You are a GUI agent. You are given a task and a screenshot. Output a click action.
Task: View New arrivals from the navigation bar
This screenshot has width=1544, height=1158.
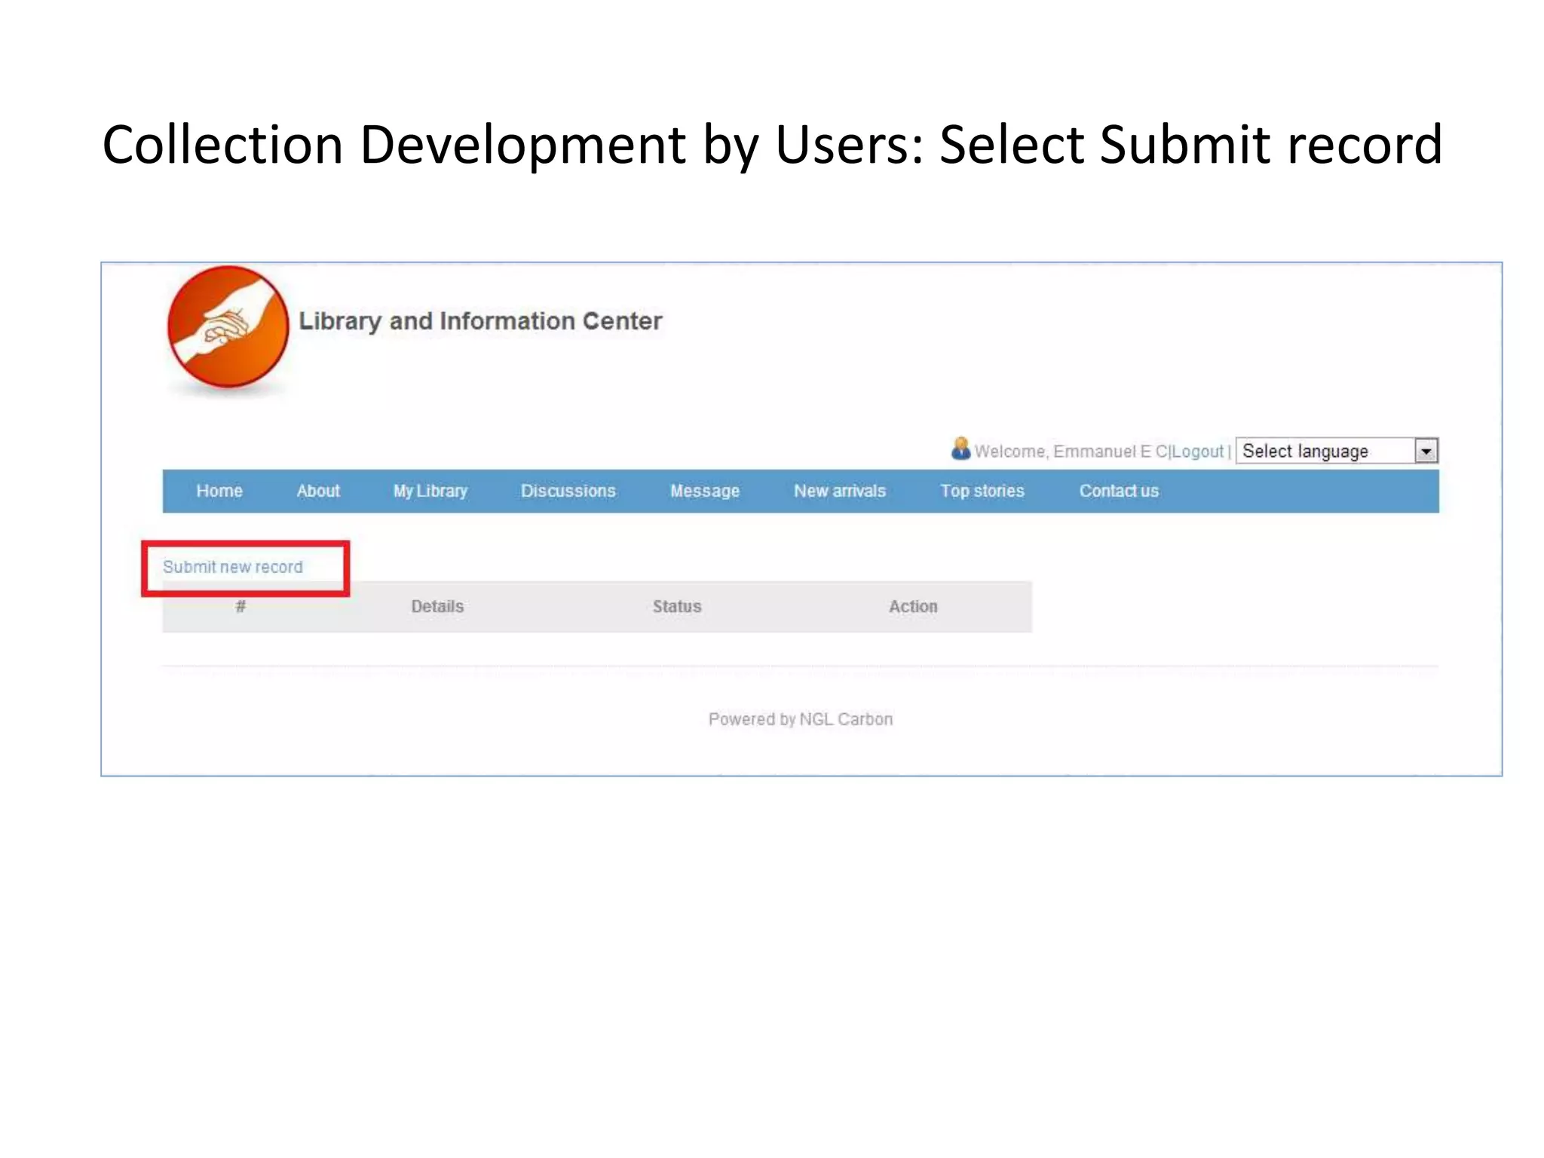[x=840, y=491]
